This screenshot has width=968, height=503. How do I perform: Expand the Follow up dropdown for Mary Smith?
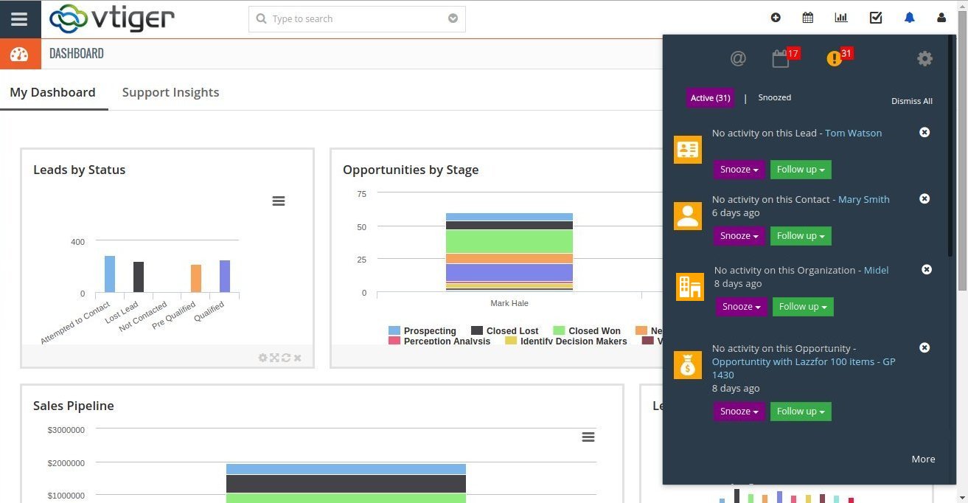pyautogui.click(x=800, y=235)
